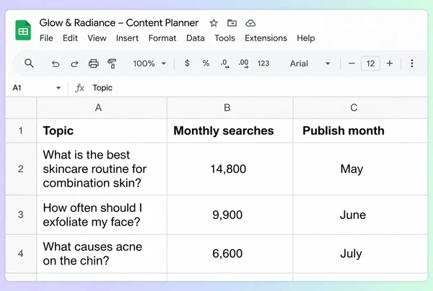Click the Google Sheets home logo

(x=23, y=30)
